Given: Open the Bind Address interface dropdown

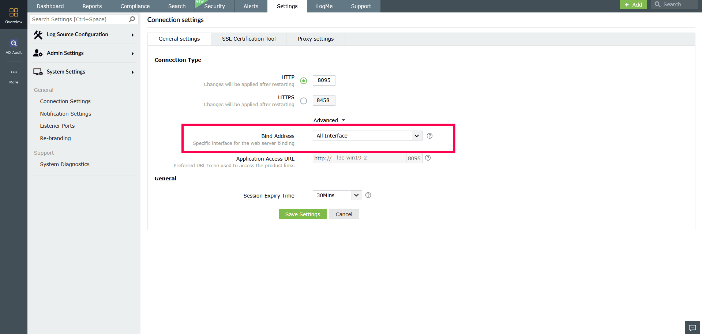Looking at the screenshot, I should click(416, 135).
